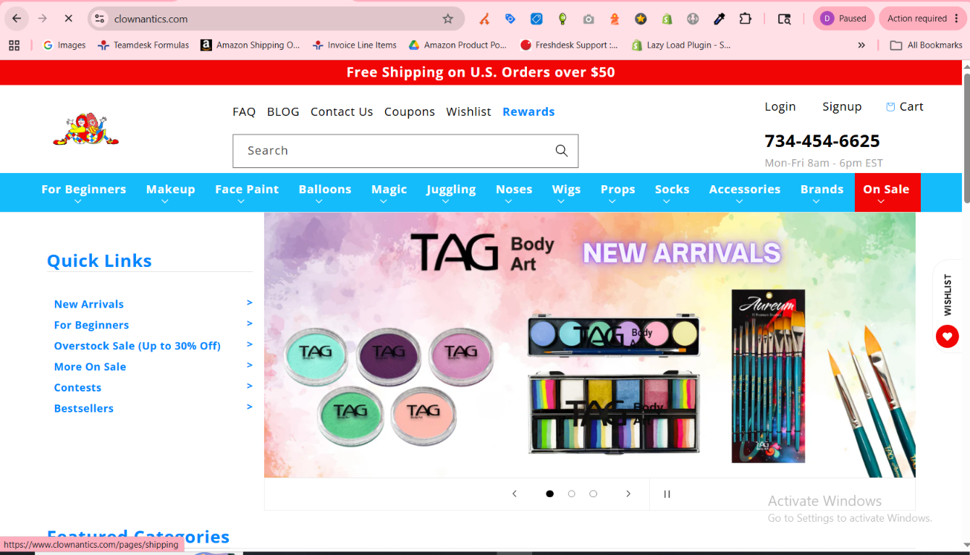
Task: Click the camera screenshot extension icon
Action: click(x=589, y=19)
